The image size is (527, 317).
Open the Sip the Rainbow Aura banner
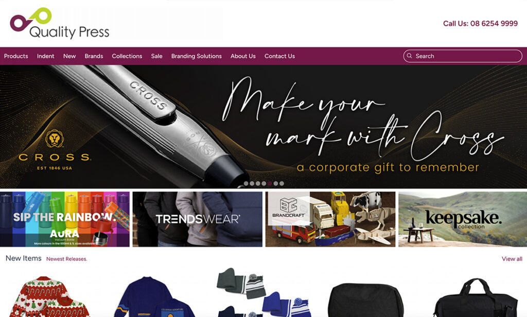coord(65,219)
